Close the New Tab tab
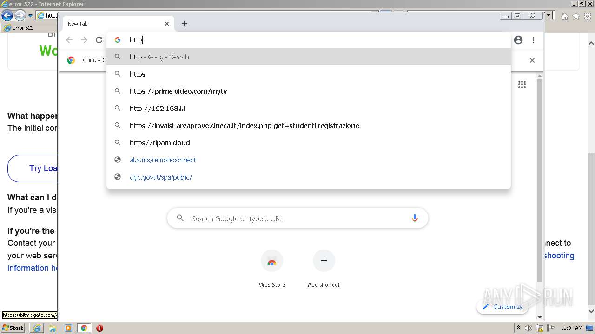This screenshot has height=334, width=595. (x=167, y=24)
